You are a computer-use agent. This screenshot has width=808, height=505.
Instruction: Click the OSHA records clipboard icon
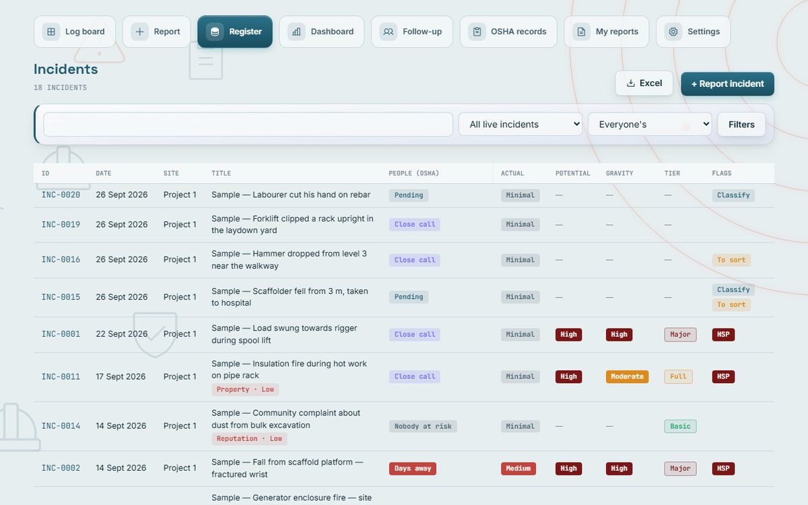tap(477, 32)
